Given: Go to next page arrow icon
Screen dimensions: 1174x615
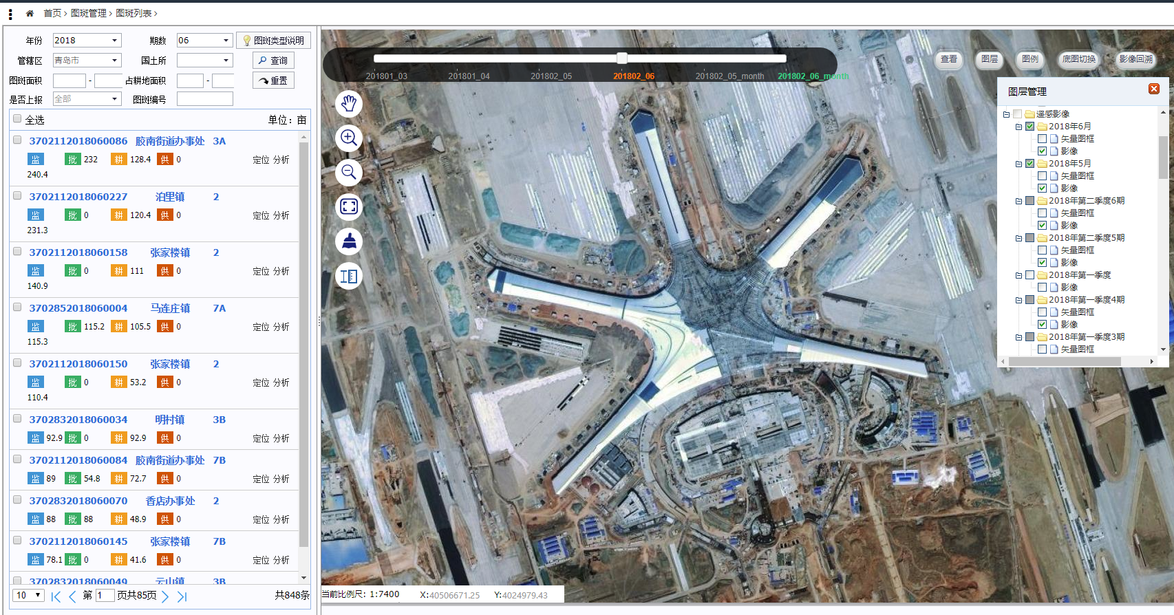Looking at the screenshot, I should pos(165,596).
